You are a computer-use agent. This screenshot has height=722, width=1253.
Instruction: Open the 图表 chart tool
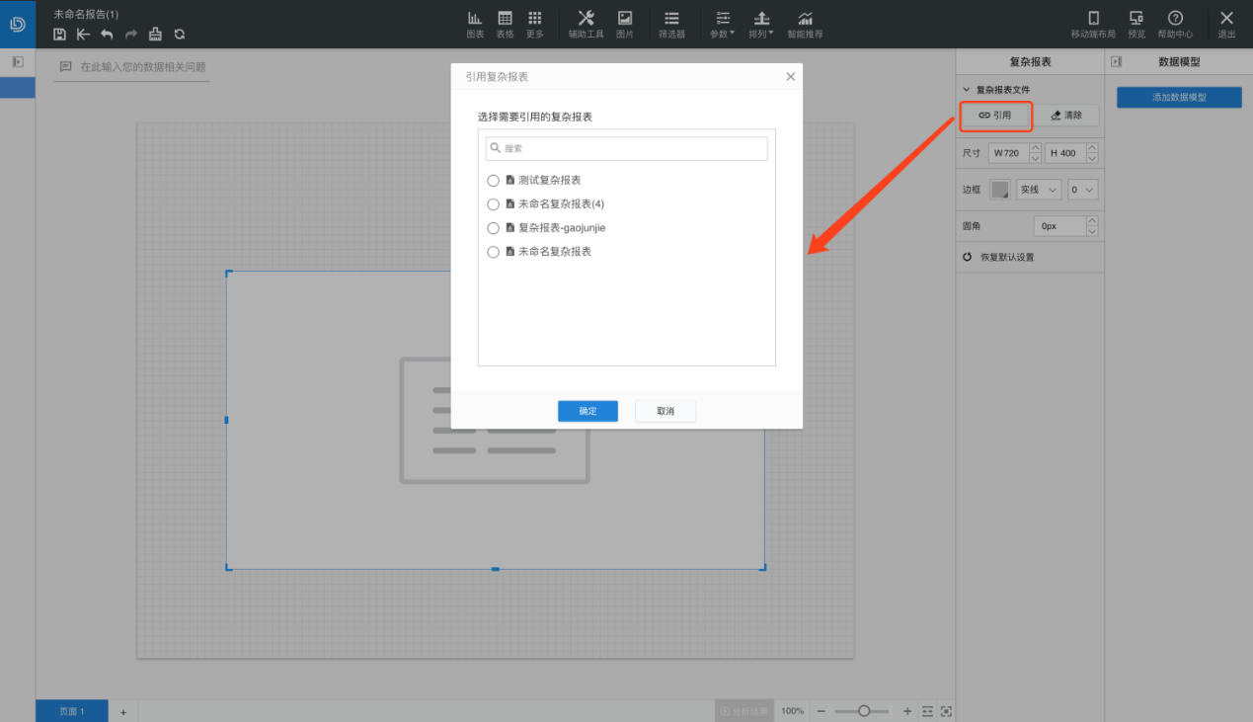click(475, 24)
